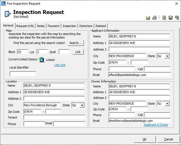Screen dimensions: 181x145
Task: Switch to the General tab
Action: pos(8,25)
